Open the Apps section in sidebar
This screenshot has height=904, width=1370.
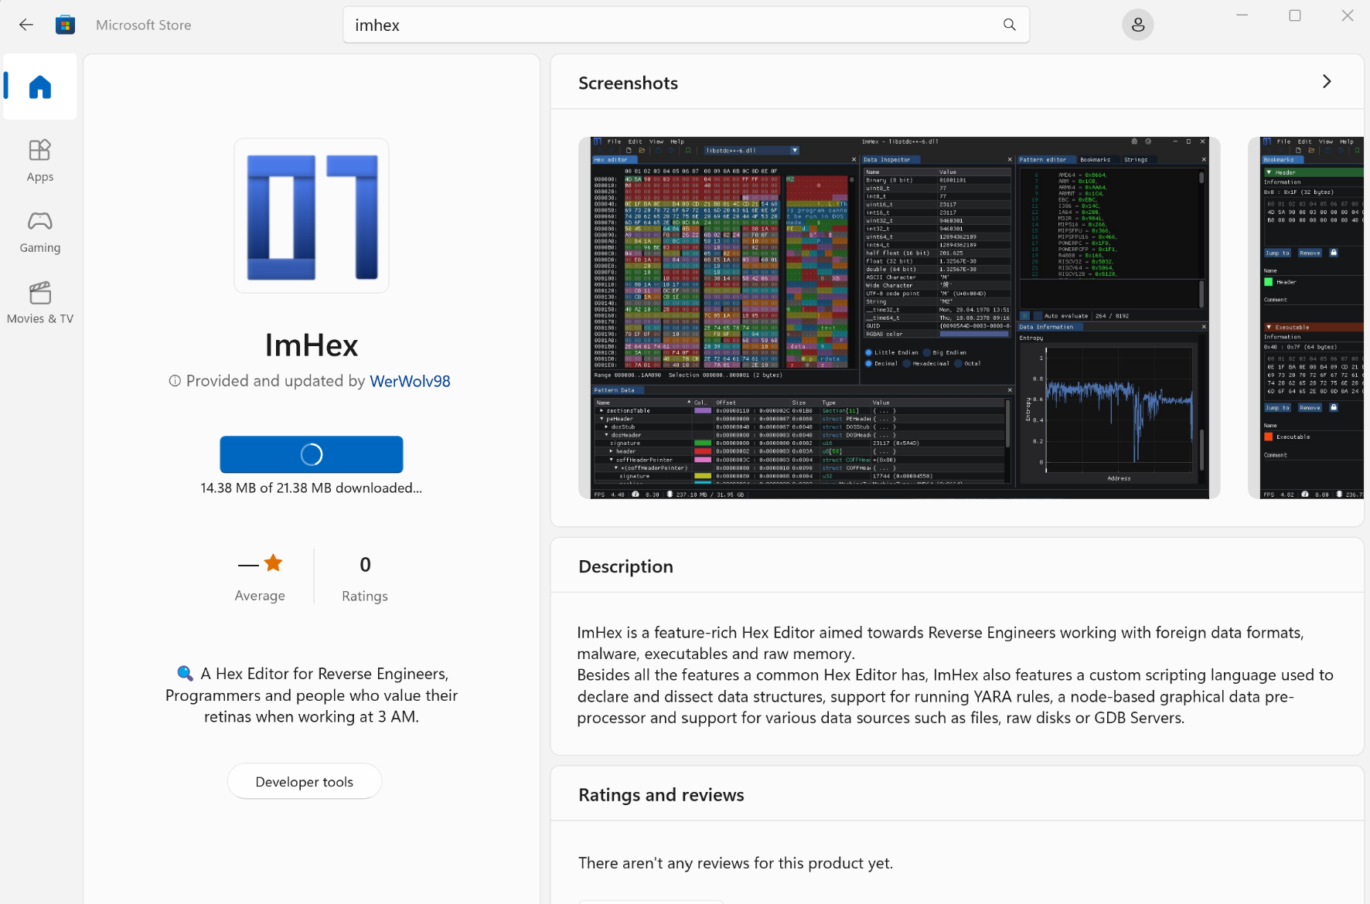40,160
